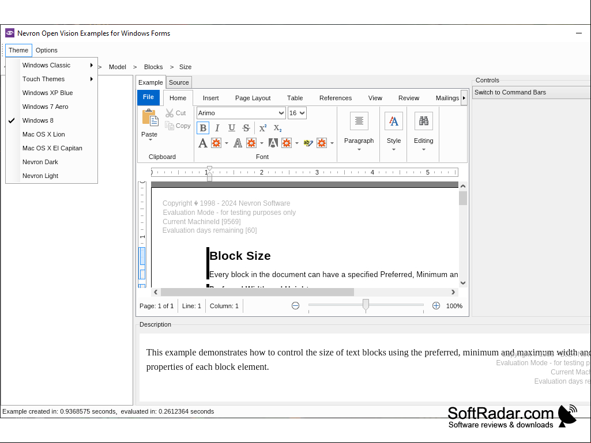
Task: Click the Paste clipboard icon
Action: coord(150,117)
